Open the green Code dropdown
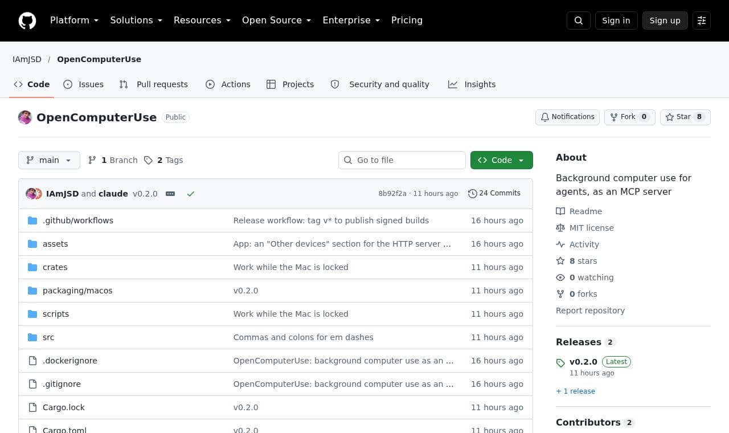 (x=502, y=160)
